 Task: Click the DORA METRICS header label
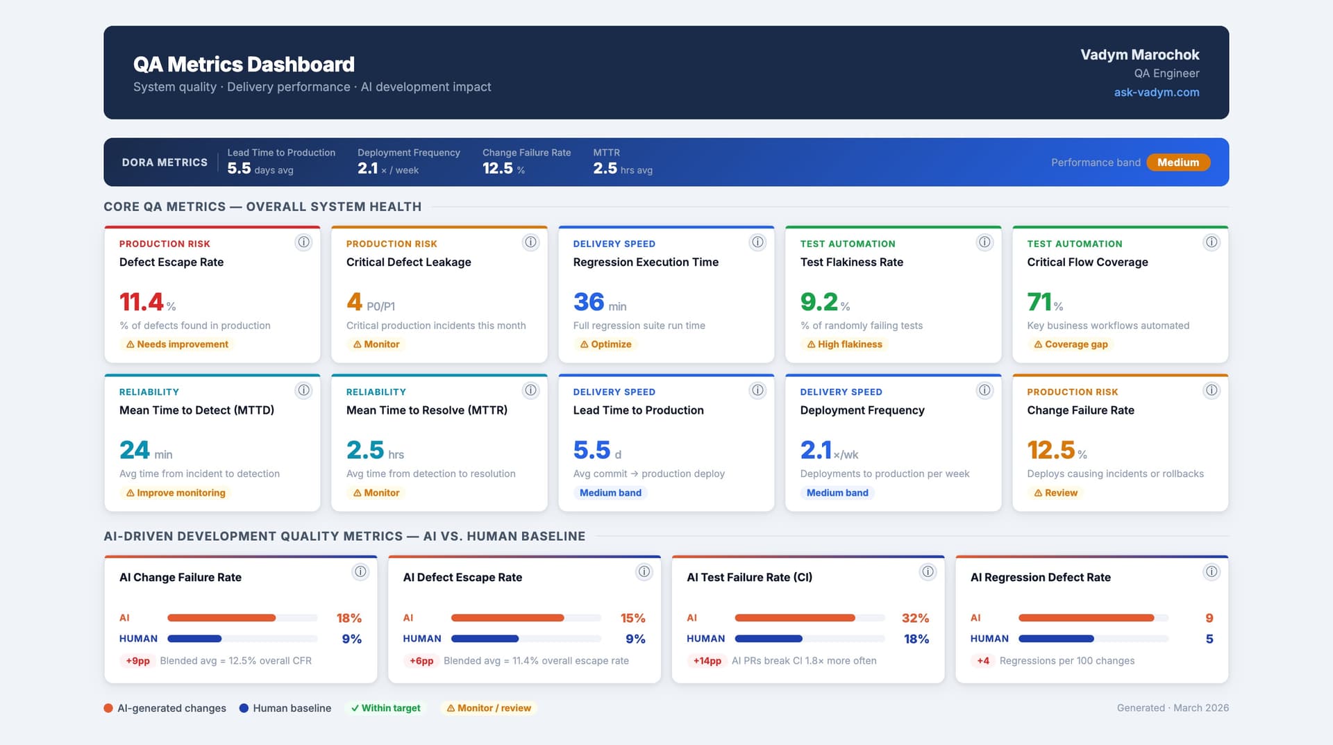[165, 162]
